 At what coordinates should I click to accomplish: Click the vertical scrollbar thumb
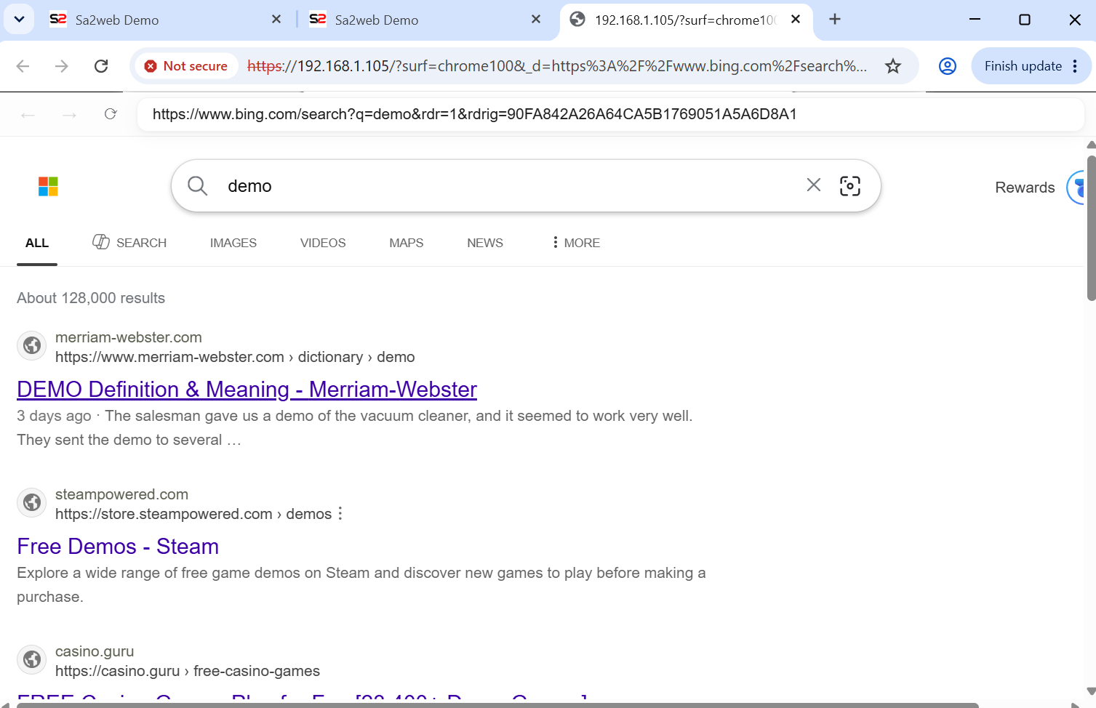tap(1091, 228)
